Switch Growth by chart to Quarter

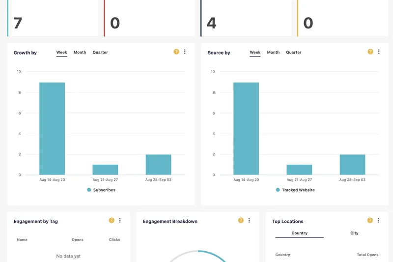(x=100, y=53)
